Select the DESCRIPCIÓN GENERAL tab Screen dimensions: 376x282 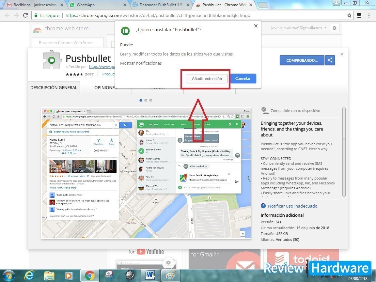point(54,87)
